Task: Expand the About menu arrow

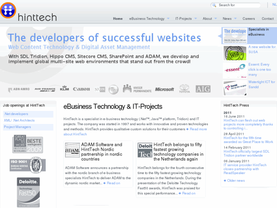Action: click(x=216, y=18)
